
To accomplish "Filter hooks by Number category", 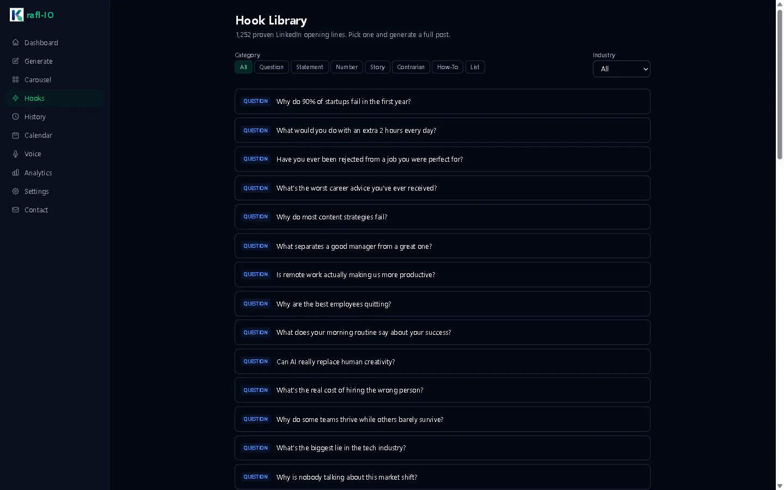I will click(x=347, y=67).
